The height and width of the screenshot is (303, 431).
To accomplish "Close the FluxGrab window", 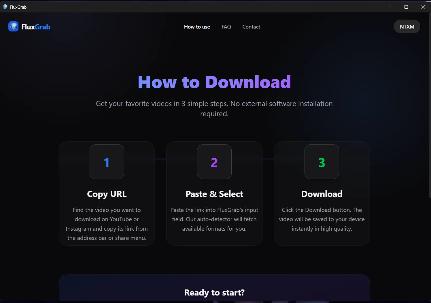I will click(423, 7).
